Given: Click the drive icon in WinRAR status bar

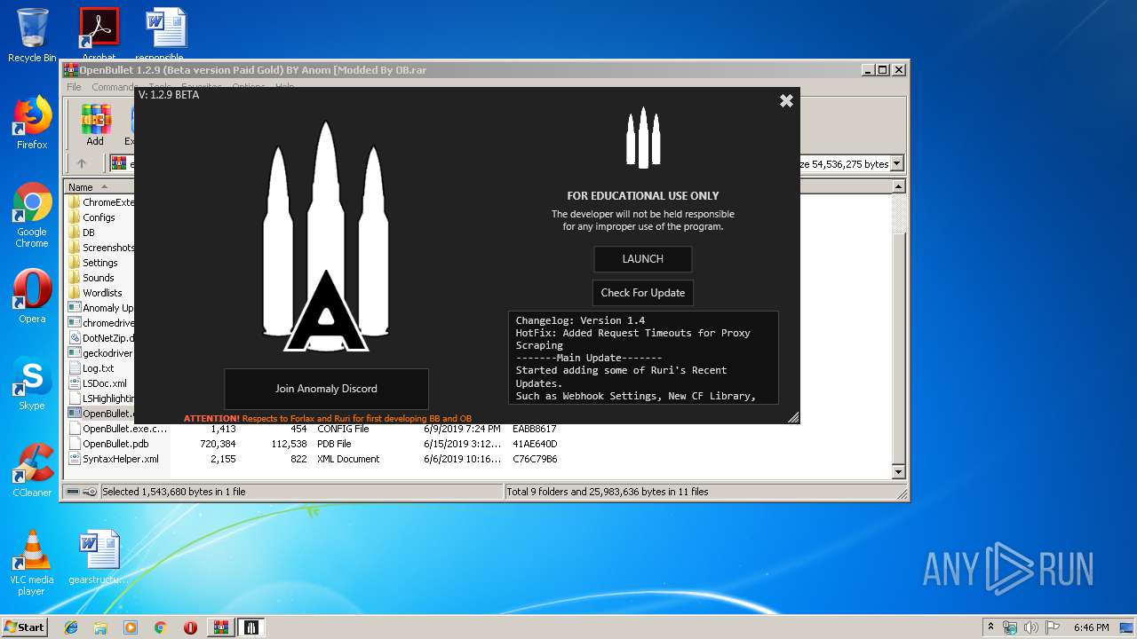Looking at the screenshot, I should (x=73, y=492).
